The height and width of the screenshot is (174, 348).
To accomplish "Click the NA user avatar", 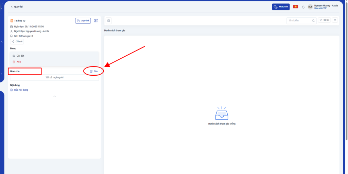I will click(310, 7).
